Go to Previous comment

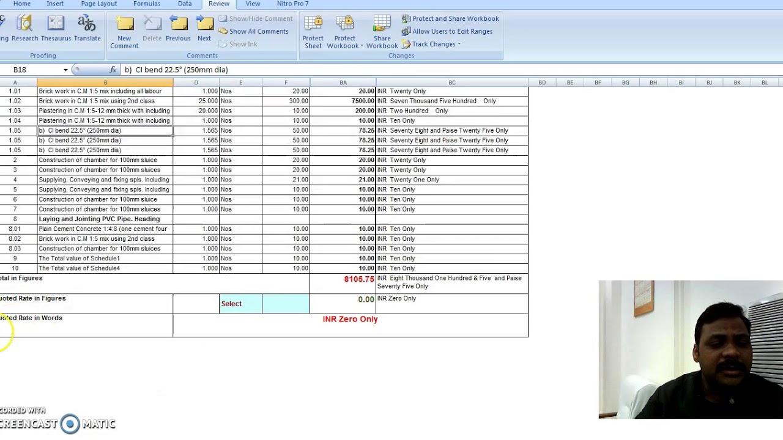click(178, 29)
